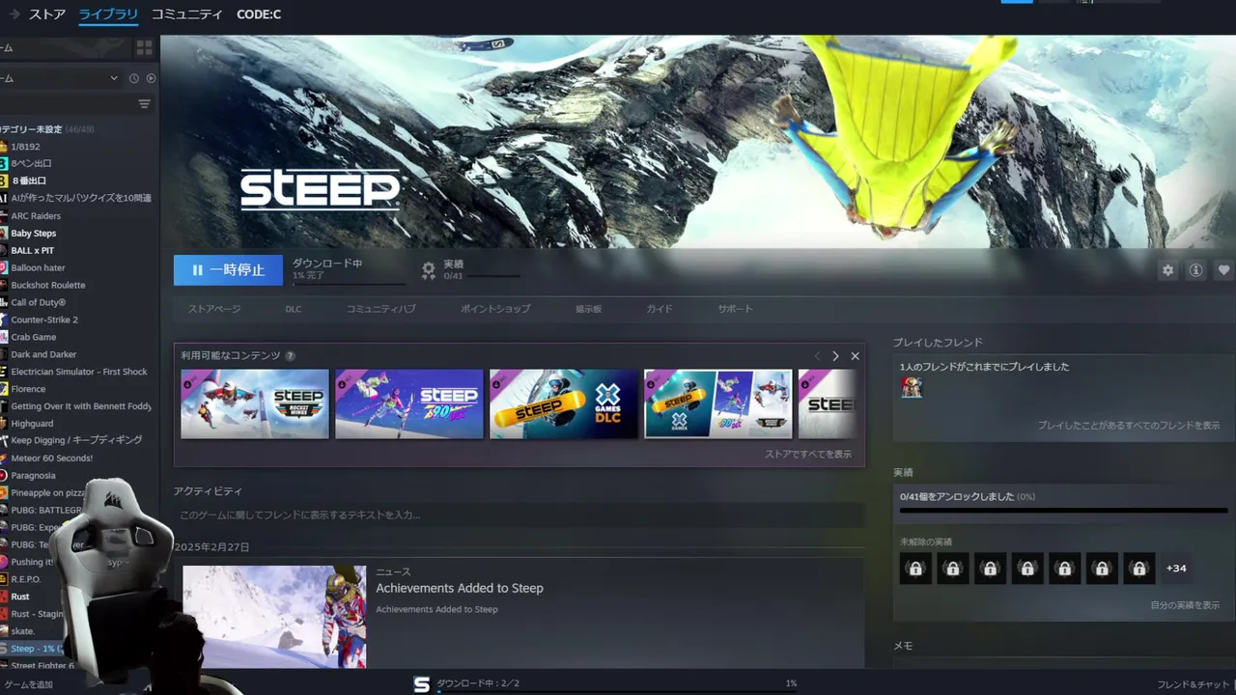
Task: Show previous DLC content arrow
Action: coord(817,356)
